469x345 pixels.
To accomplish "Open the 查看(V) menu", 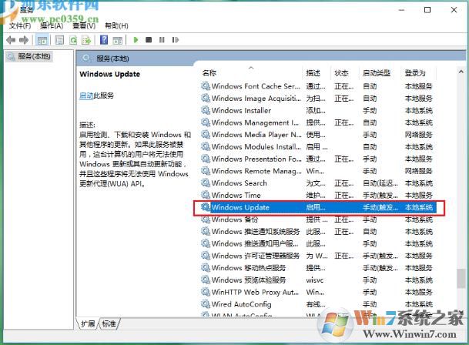I will (84, 25).
